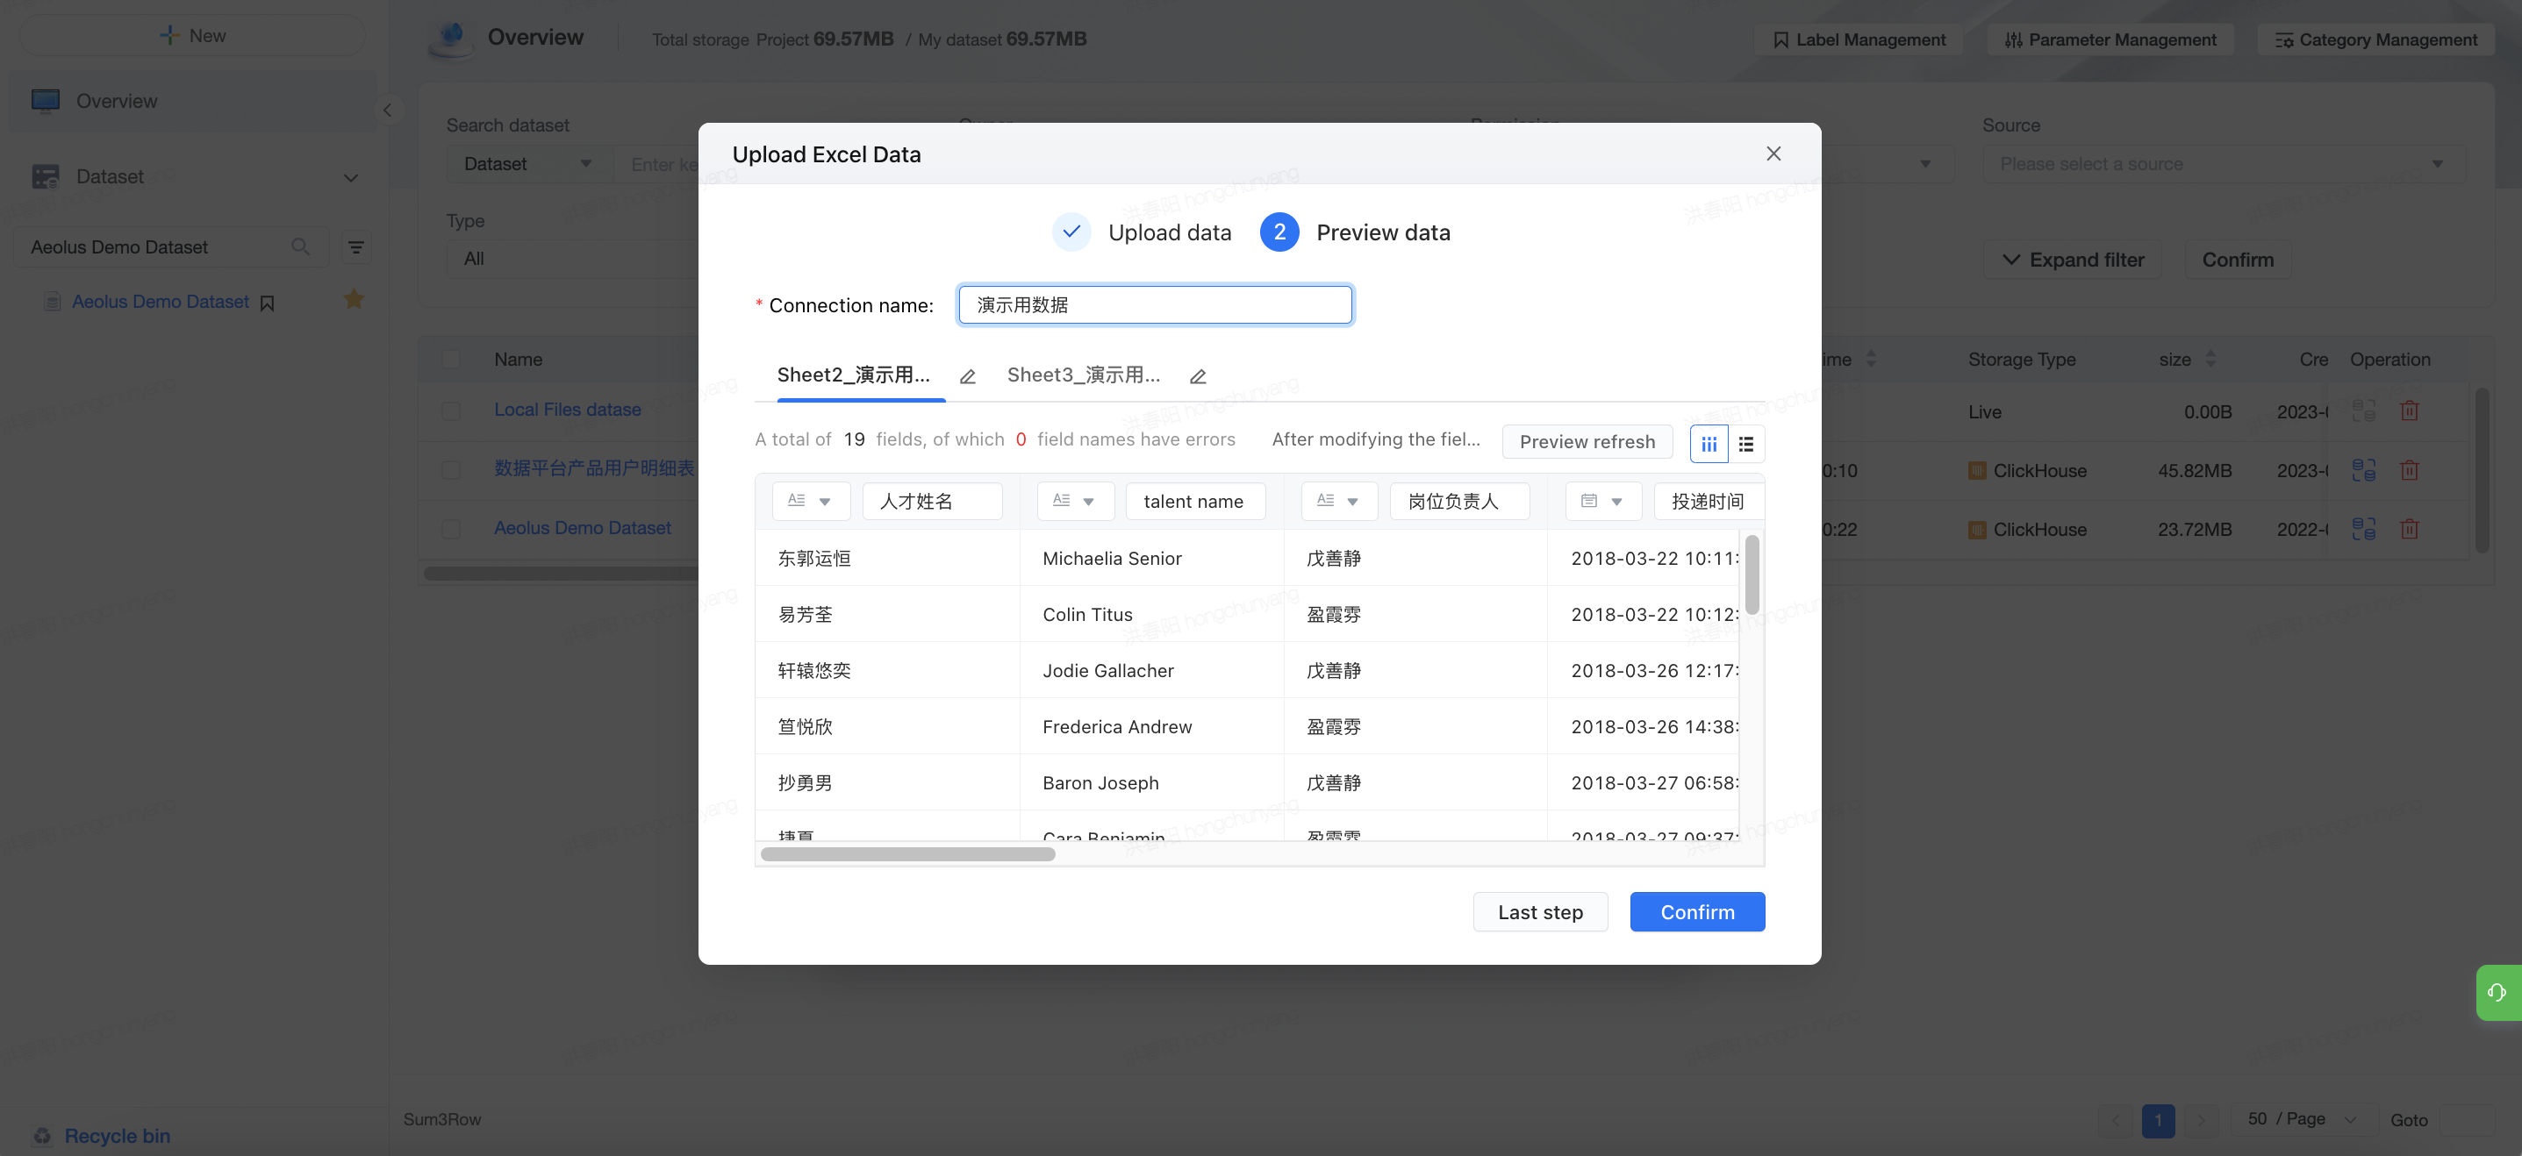Open the type dropdown for 岗位负责人 field
Image resolution: width=2522 pixels, height=1156 pixels.
point(1339,501)
